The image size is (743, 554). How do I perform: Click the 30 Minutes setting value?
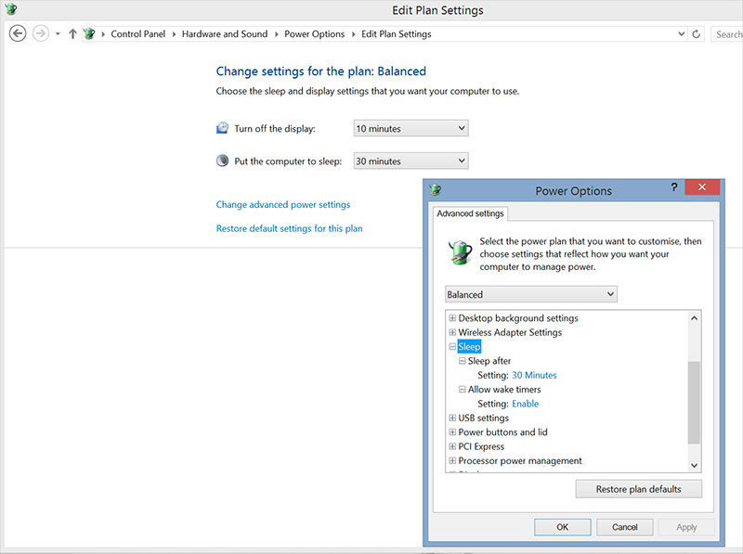pos(534,375)
